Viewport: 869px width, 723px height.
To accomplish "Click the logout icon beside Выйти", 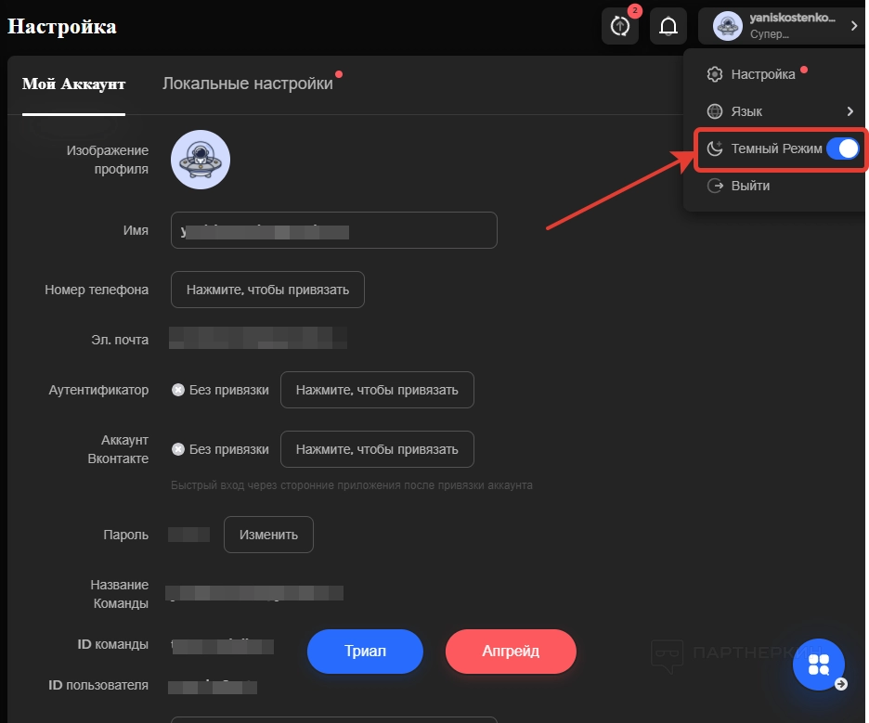I will (x=715, y=186).
